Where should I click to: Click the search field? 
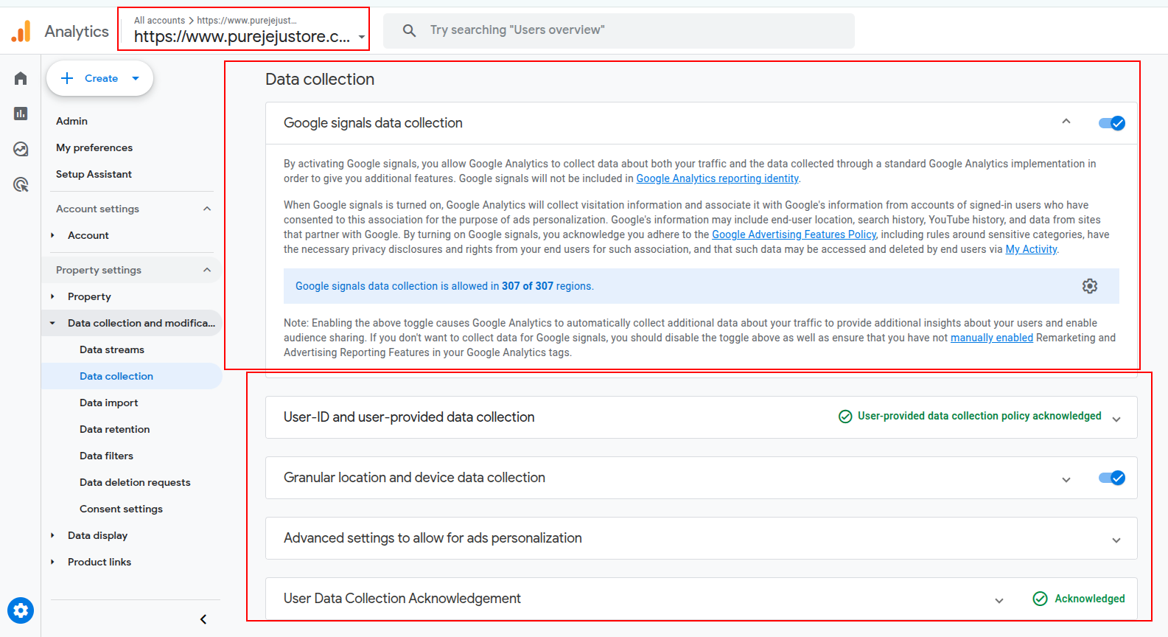619,30
